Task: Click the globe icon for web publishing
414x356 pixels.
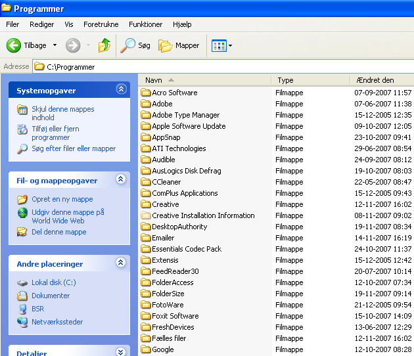Action: [22, 213]
